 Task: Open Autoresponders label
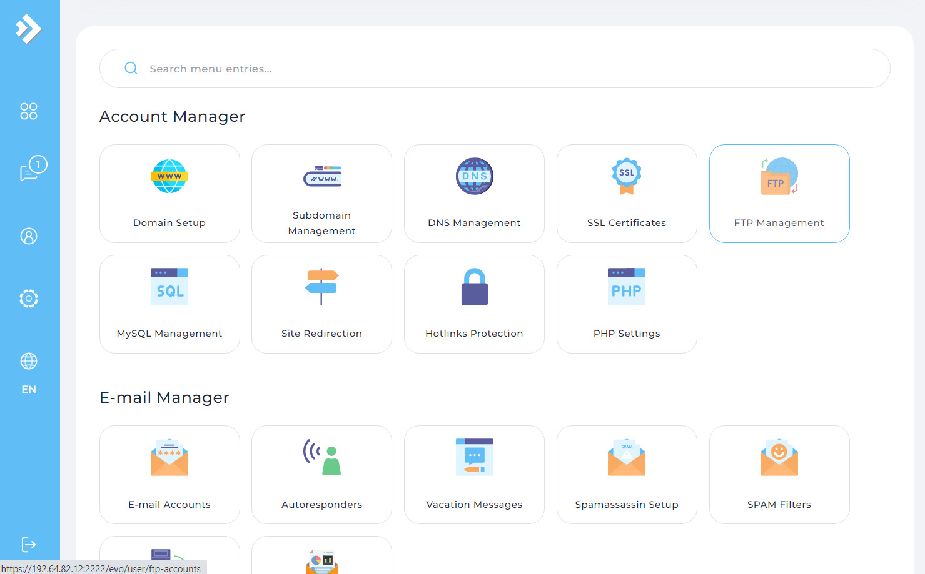point(322,505)
